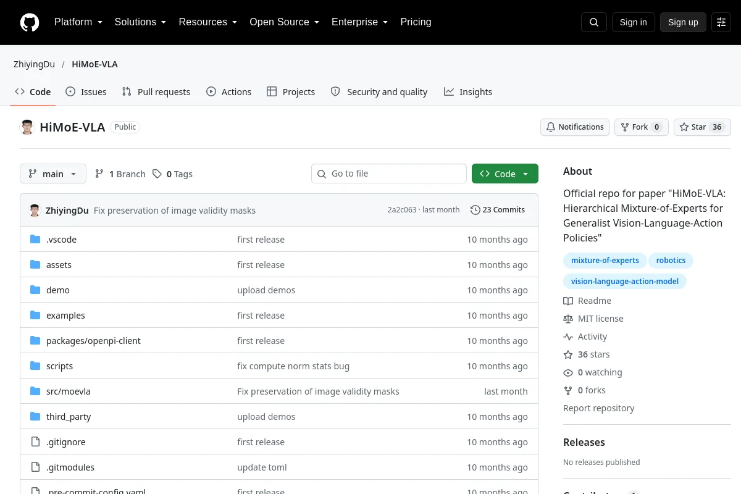Screen dimensions: 741x494
Task: Click the star icon beside 36 stars
Action: [568, 355]
